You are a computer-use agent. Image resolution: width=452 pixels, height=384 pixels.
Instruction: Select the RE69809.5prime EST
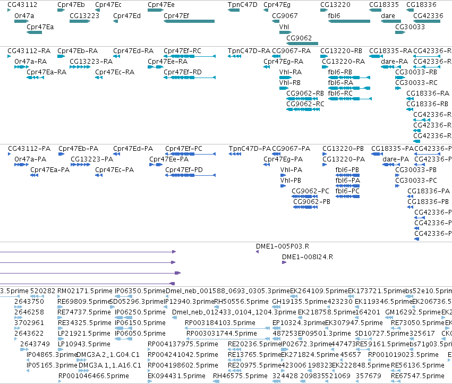pos(59,307)
